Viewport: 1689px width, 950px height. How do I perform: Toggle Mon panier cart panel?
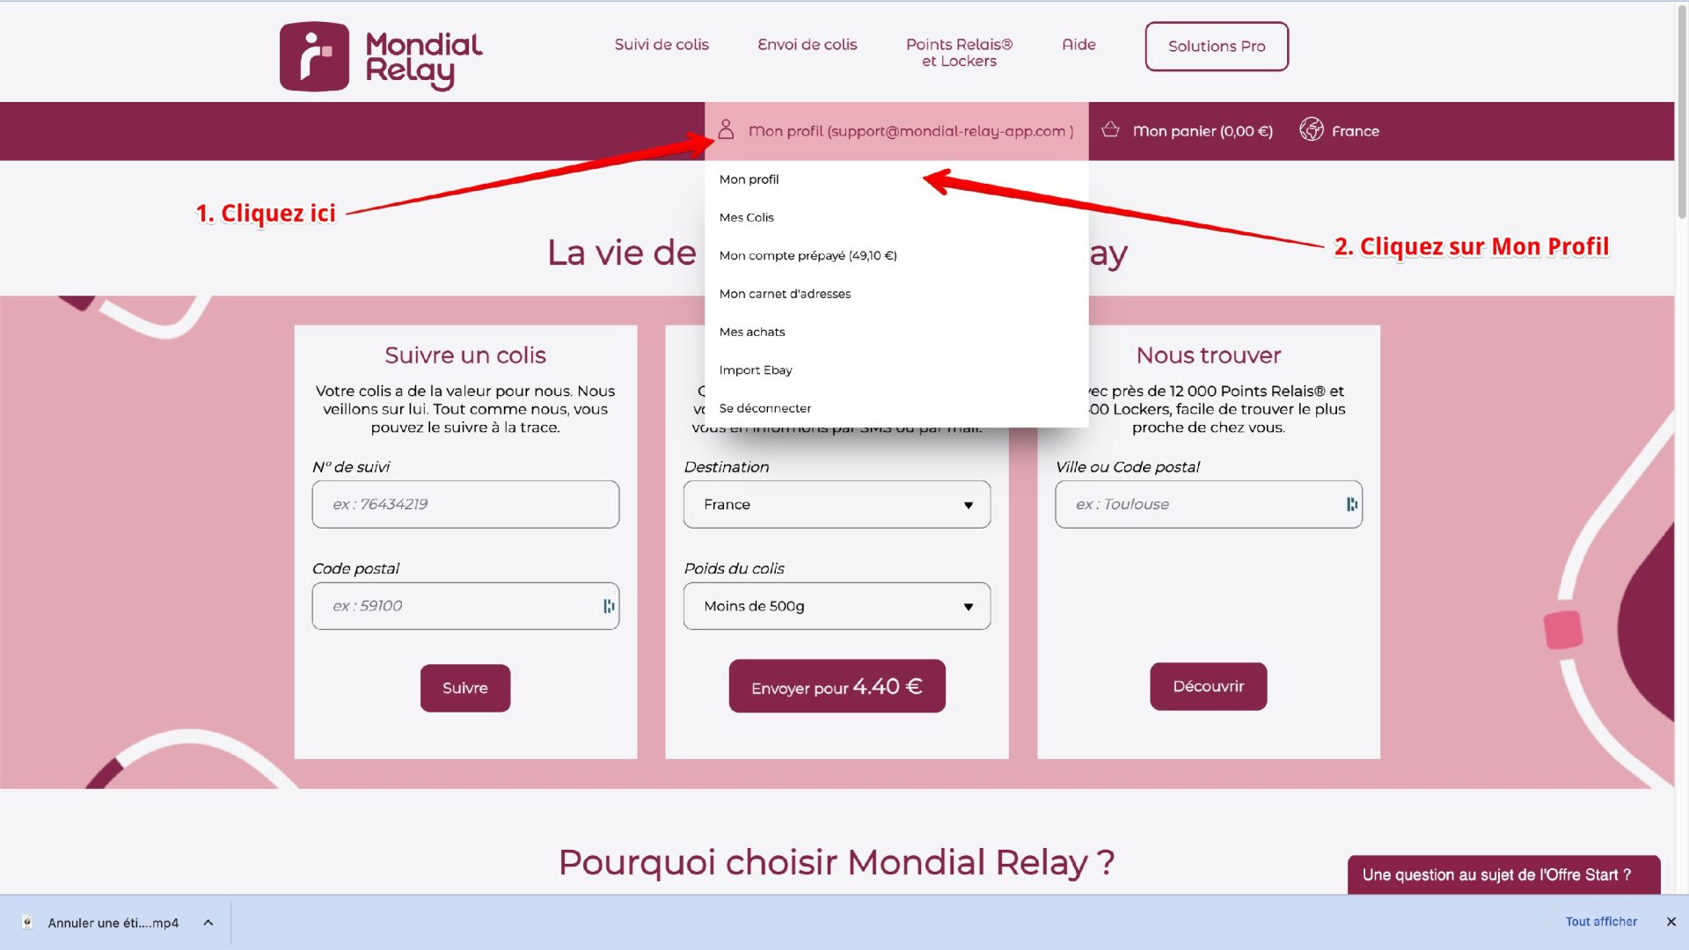pyautogui.click(x=1187, y=131)
